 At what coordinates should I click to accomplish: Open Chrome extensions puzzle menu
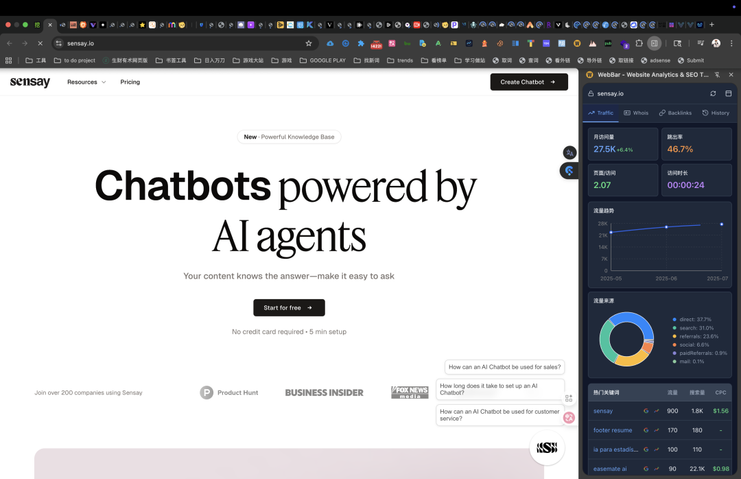(x=639, y=43)
